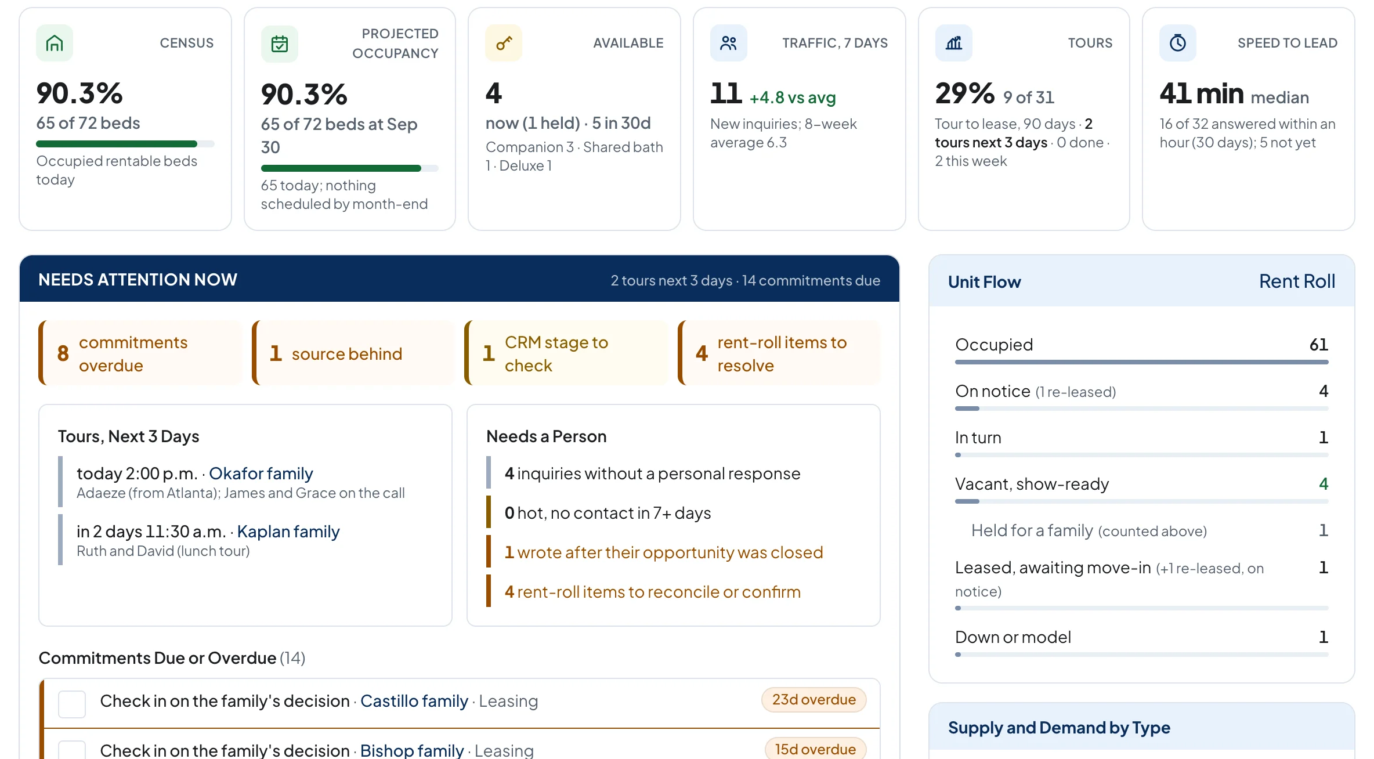Click the Available key icon
The width and height of the screenshot is (1374, 759).
pyautogui.click(x=504, y=43)
